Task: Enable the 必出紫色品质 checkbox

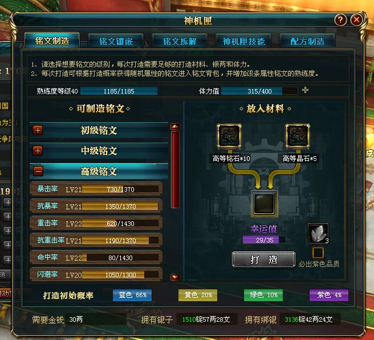Action: [x=318, y=253]
